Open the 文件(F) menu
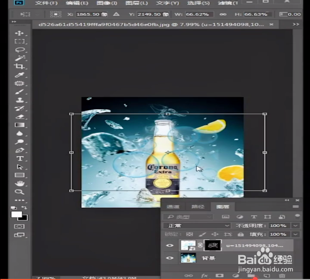Screen dimensions: 310x280 46,3
